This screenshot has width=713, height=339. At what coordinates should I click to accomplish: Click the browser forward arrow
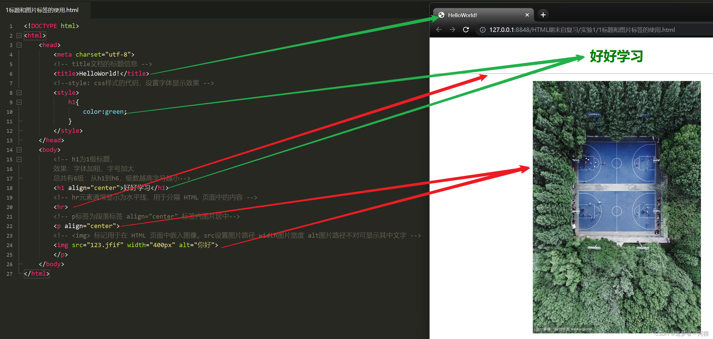[x=452, y=30]
